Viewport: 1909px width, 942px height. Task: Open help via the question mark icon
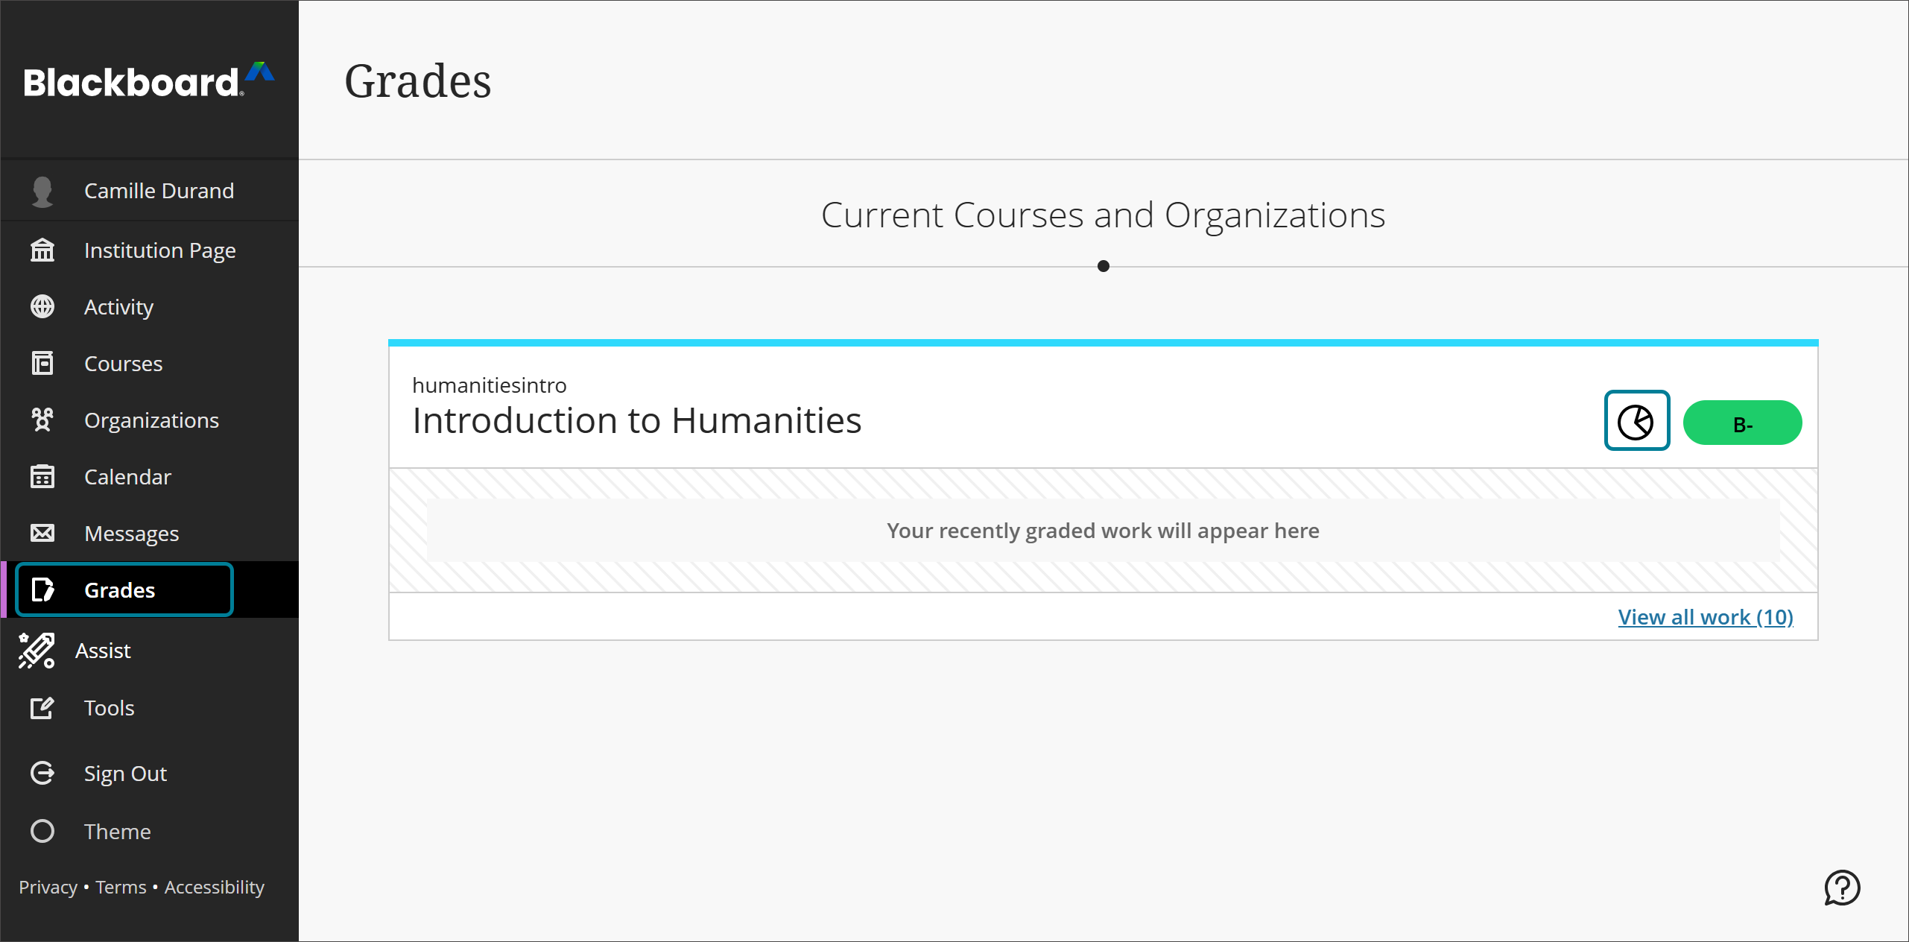coord(1843,888)
